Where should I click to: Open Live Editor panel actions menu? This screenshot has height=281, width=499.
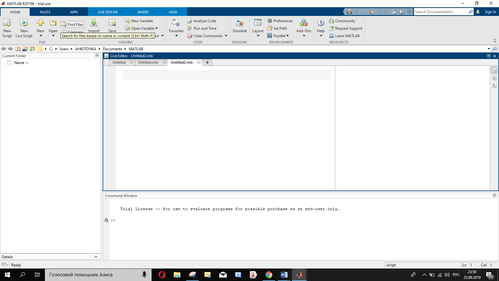tap(489, 56)
